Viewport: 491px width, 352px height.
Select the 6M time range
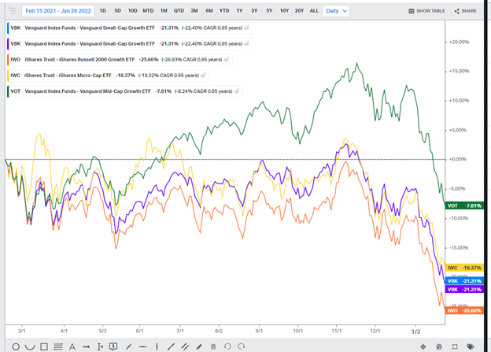(x=209, y=11)
